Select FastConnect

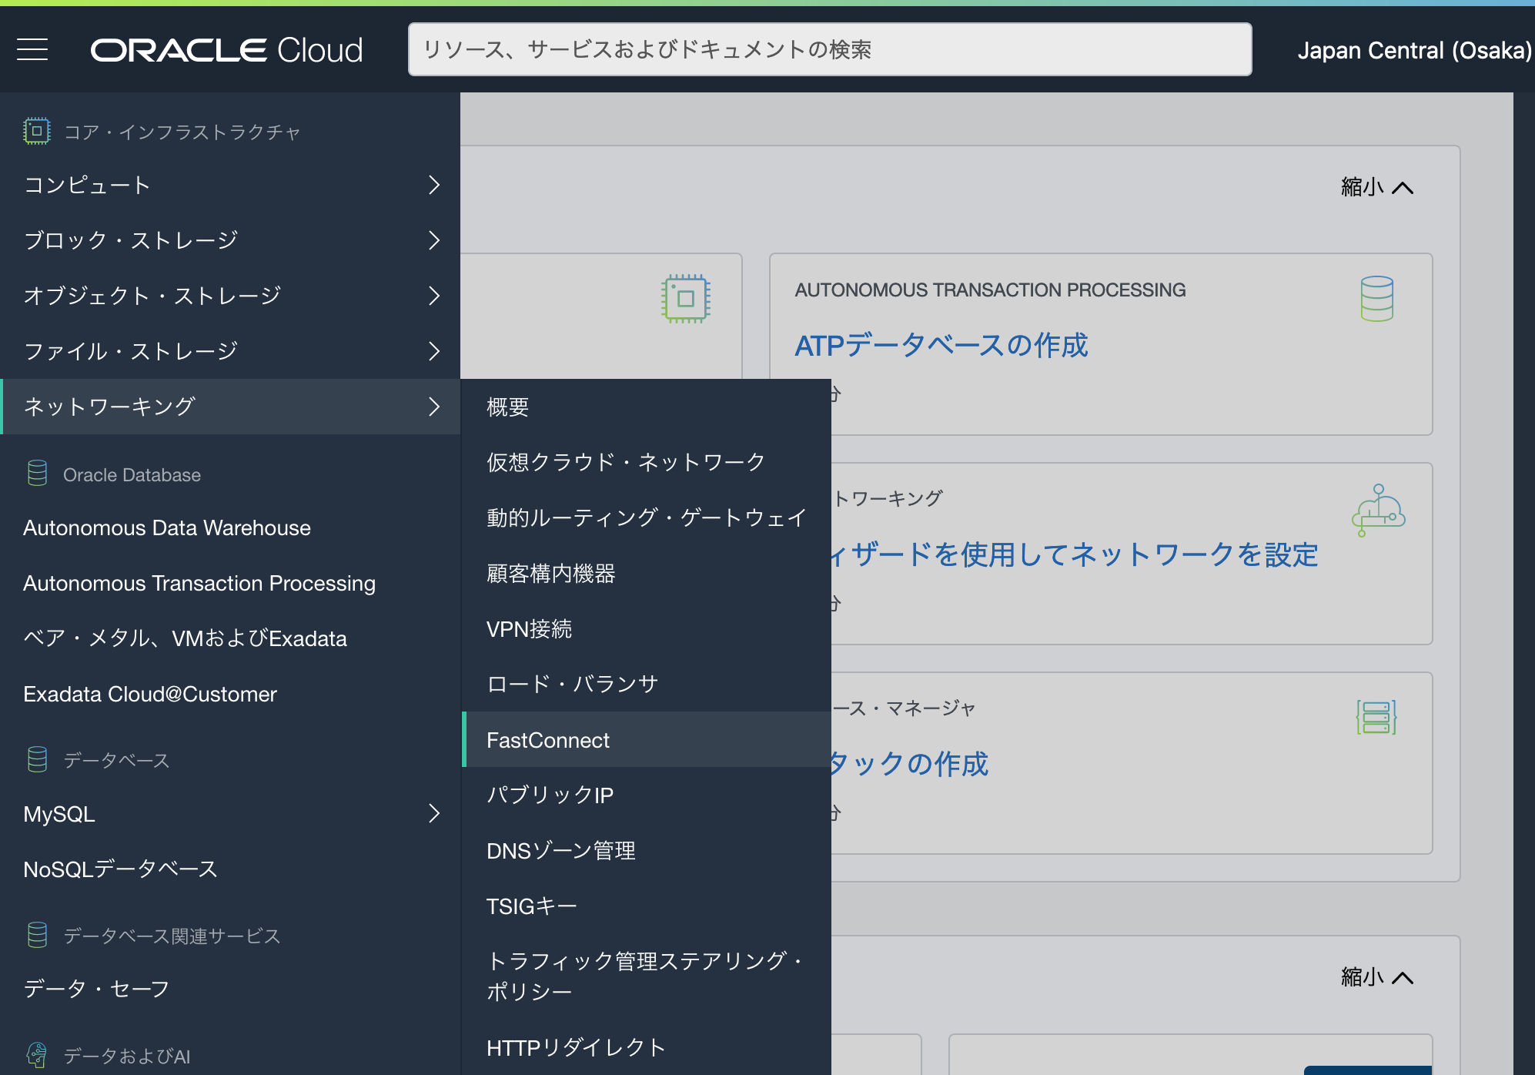click(646, 739)
